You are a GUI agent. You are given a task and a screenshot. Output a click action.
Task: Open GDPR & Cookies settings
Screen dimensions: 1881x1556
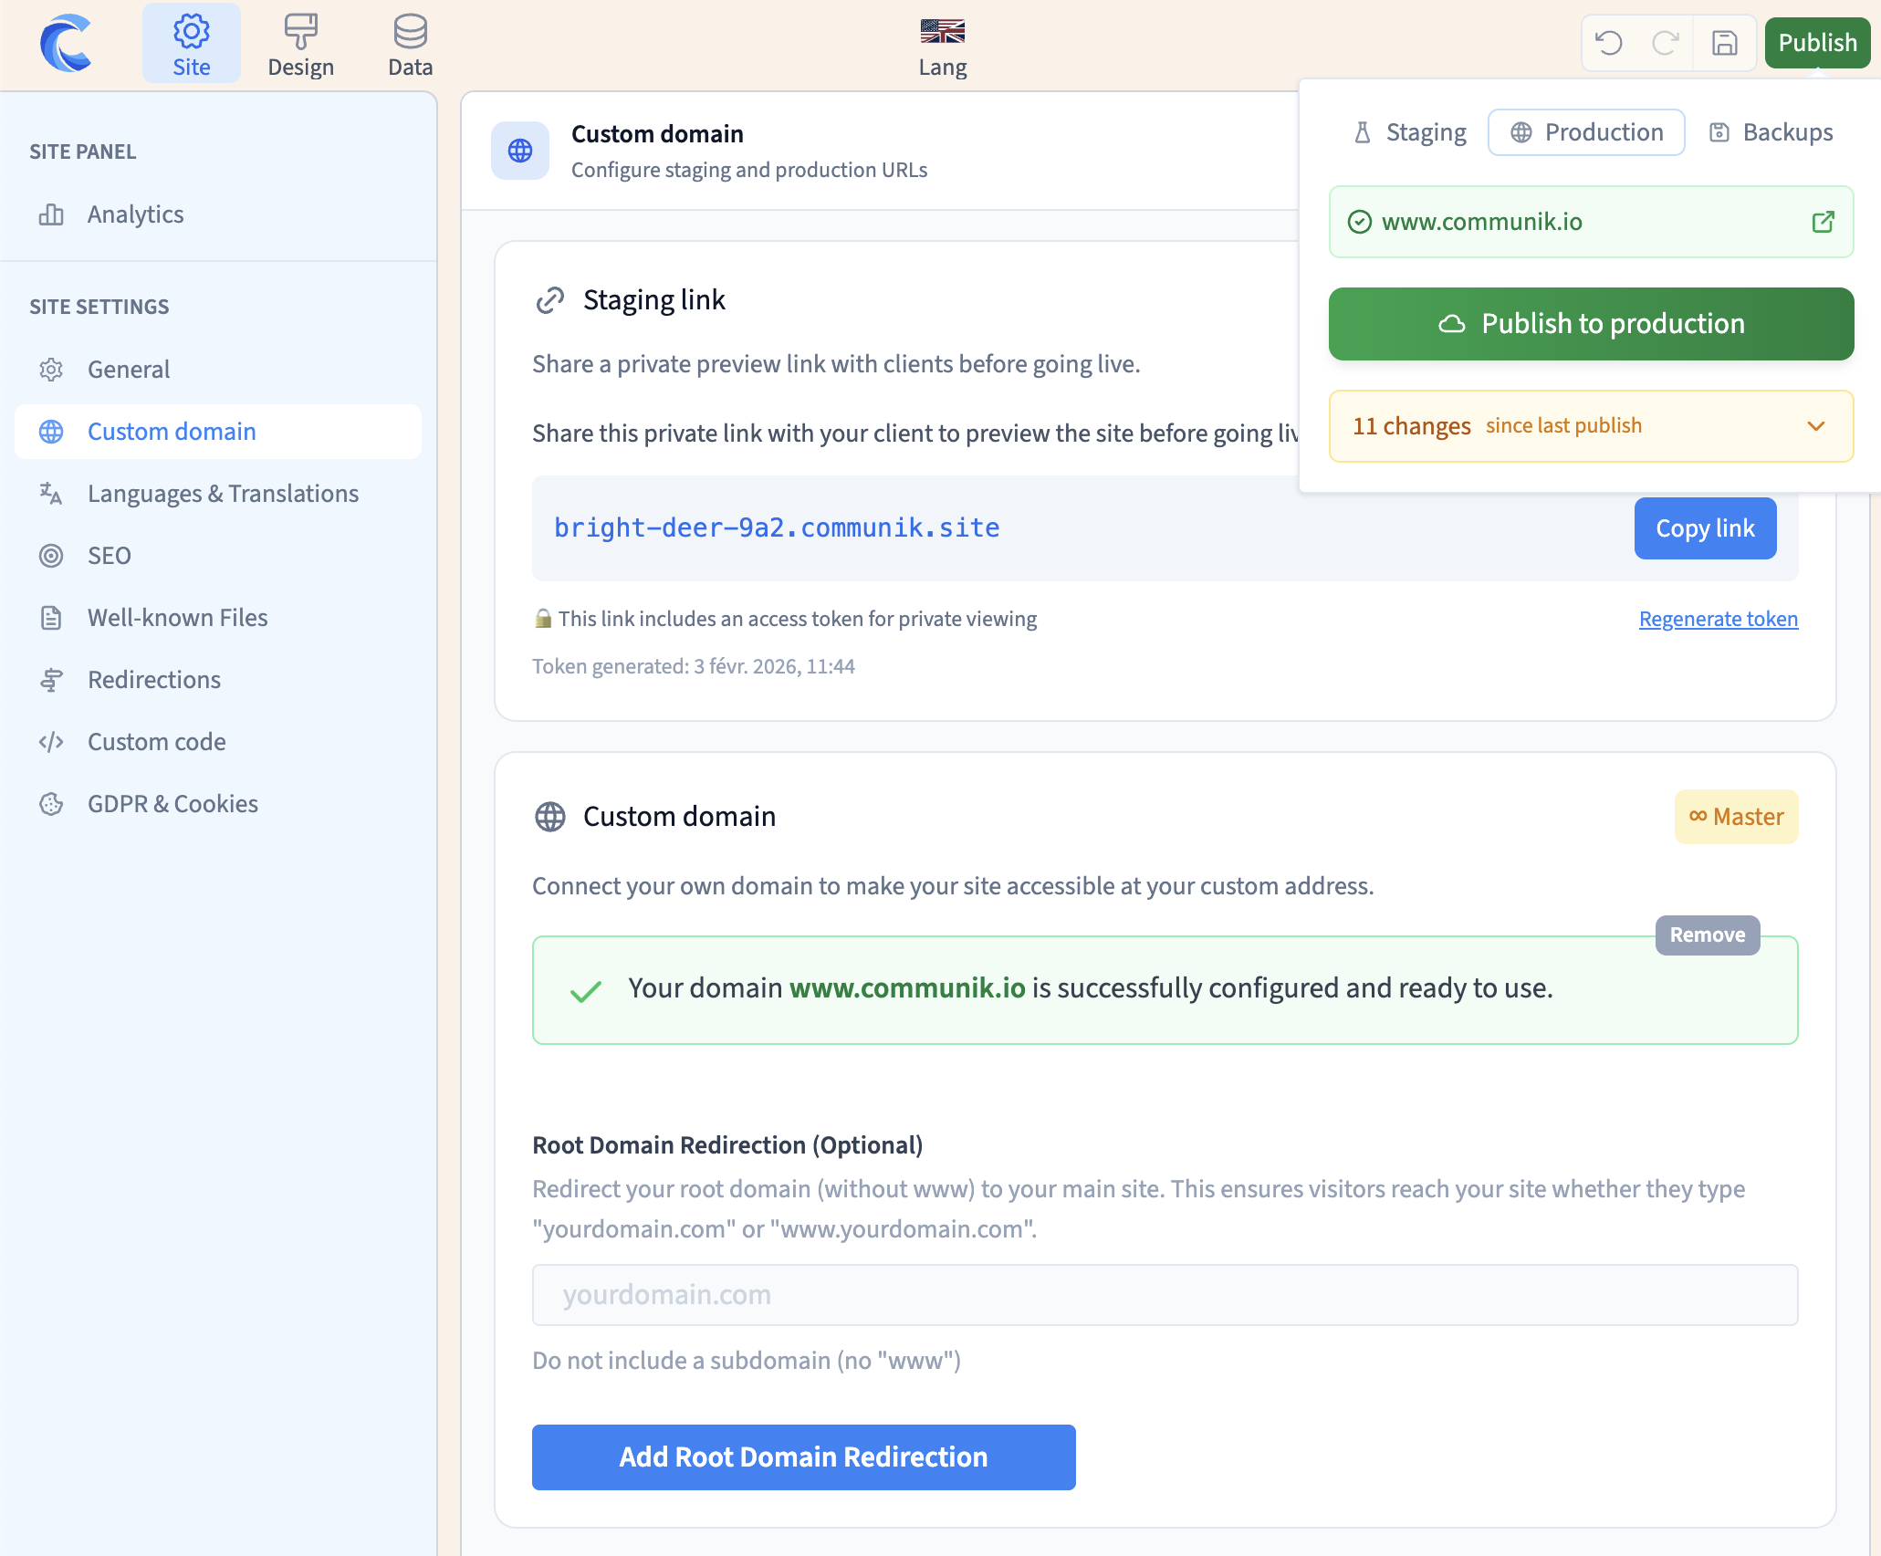[172, 804]
